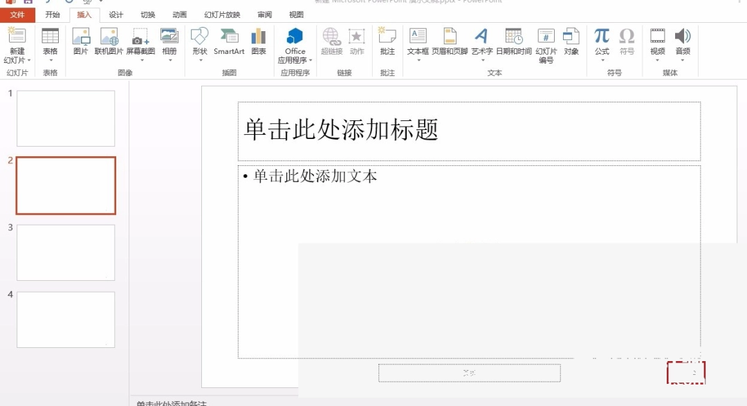The height and width of the screenshot is (406, 747).
Task: Switch to the 动画 (Animations) tab
Action: 180,15
